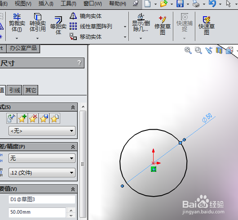
Task: Click the D1@草图3 name field
Action: (x=42, y=199)
